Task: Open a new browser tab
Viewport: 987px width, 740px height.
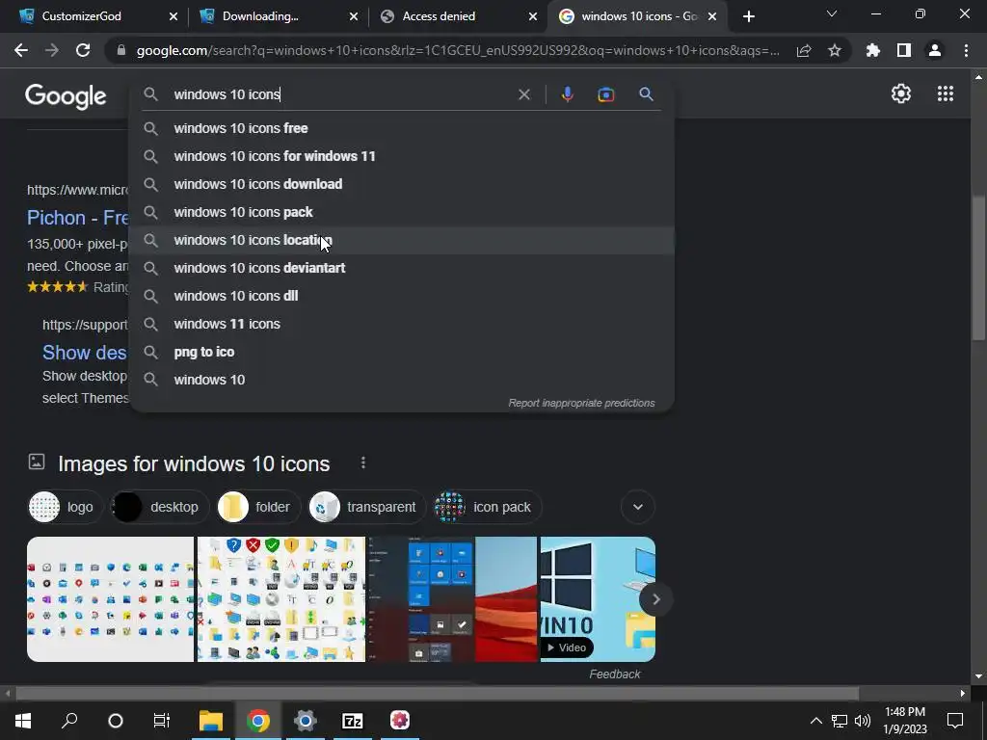Action: click(x=748, y=16)
